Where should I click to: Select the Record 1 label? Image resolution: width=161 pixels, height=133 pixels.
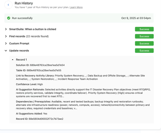[21, 60]
